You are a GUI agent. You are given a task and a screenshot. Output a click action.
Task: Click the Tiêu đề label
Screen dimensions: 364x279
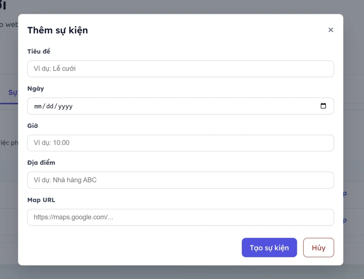pos(39,52)
